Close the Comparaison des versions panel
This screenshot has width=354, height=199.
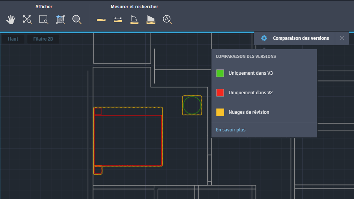(x=342, y=38)
